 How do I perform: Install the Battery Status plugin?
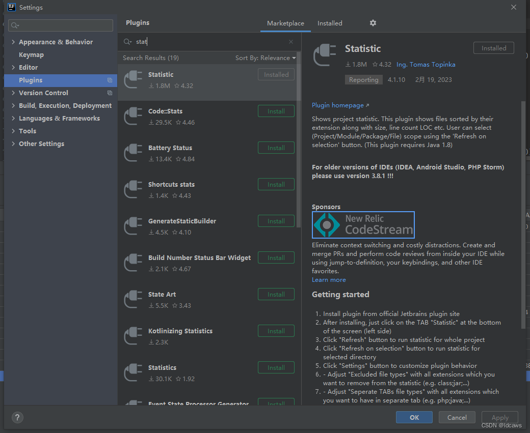click(276, 148)
